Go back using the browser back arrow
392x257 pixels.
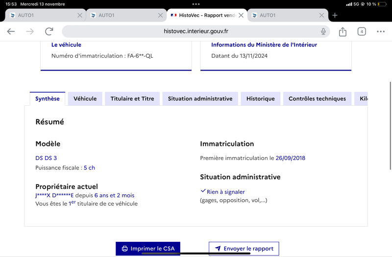11,31
